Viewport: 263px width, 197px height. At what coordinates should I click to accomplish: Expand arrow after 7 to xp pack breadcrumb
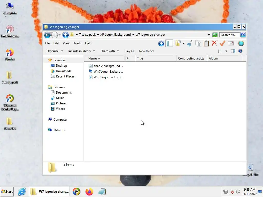tap(98, 35)
